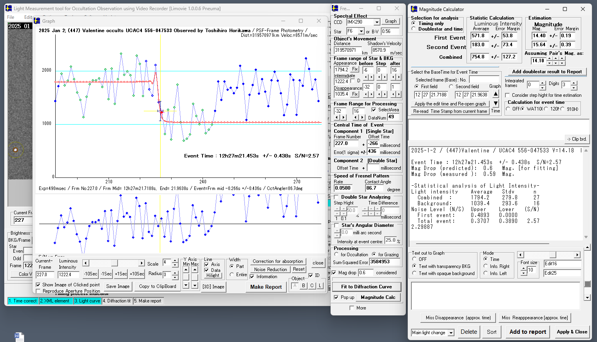Click the Fit to Diffraction Curve button
This screenshot has width=597, height=342.
(x=366, y=287)
